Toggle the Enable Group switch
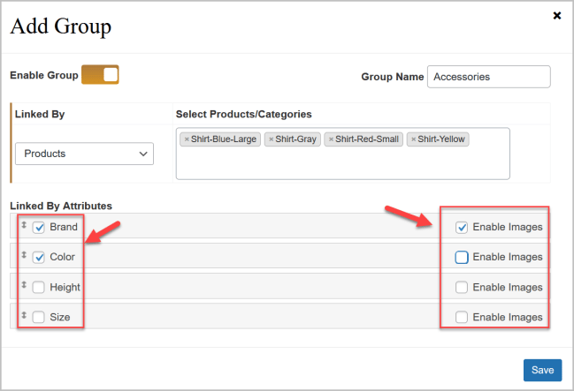Viewport: 574px width, 391px height. [100, 75]
